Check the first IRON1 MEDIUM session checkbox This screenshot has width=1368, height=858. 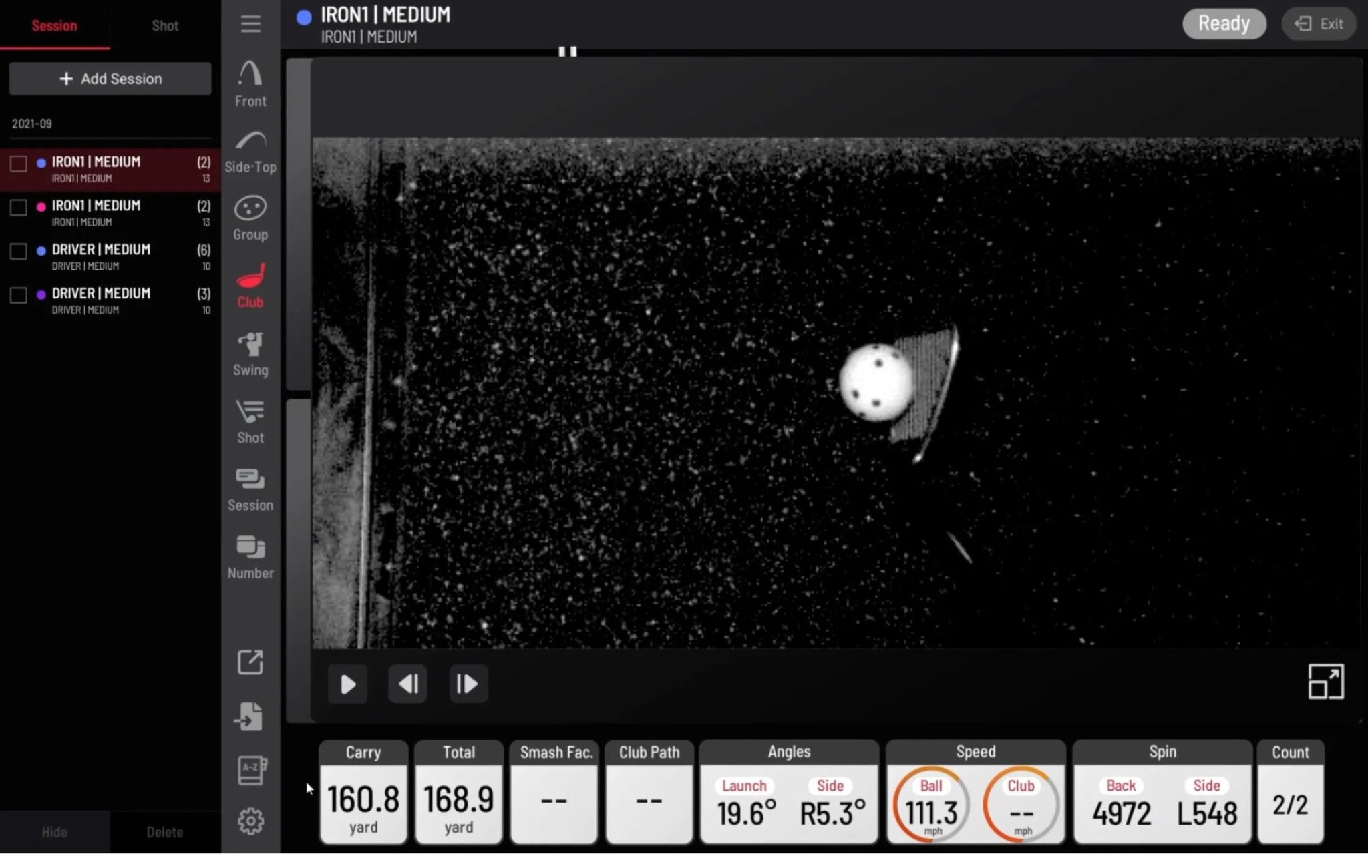pyautogui.click(x=18, y=164)
